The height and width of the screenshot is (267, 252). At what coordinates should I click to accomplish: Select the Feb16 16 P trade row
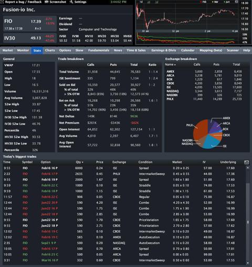coord(124,168)
